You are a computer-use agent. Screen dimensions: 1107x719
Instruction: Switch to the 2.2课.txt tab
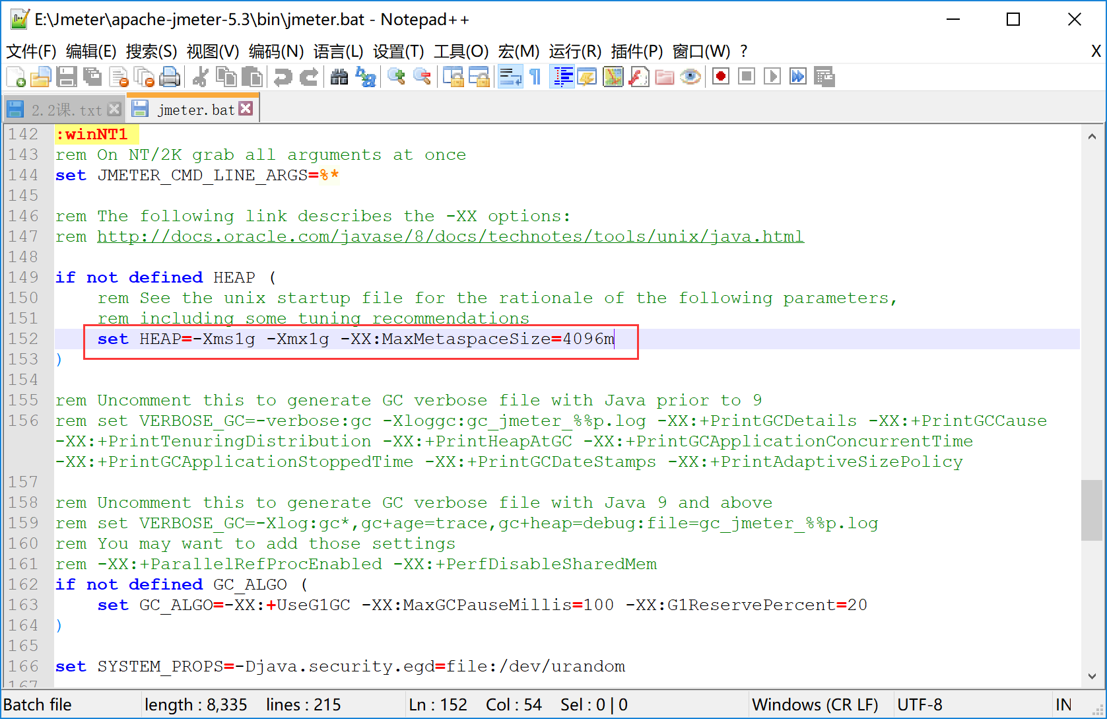pyautogui.click(x=67, y=110)
